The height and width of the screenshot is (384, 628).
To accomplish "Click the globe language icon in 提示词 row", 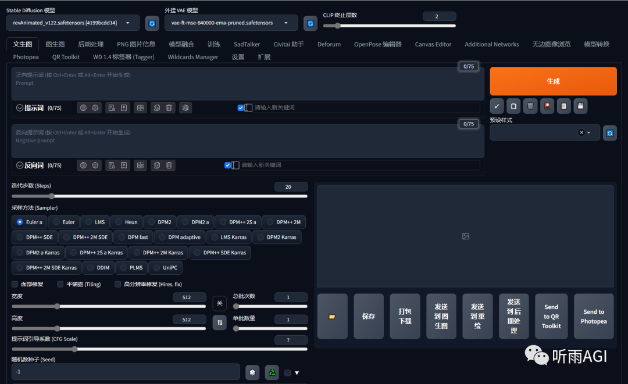I will coord(83,107).
